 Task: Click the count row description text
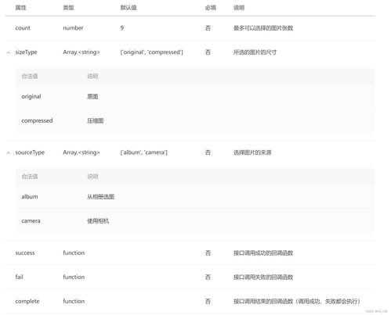[x=263, y=28]
